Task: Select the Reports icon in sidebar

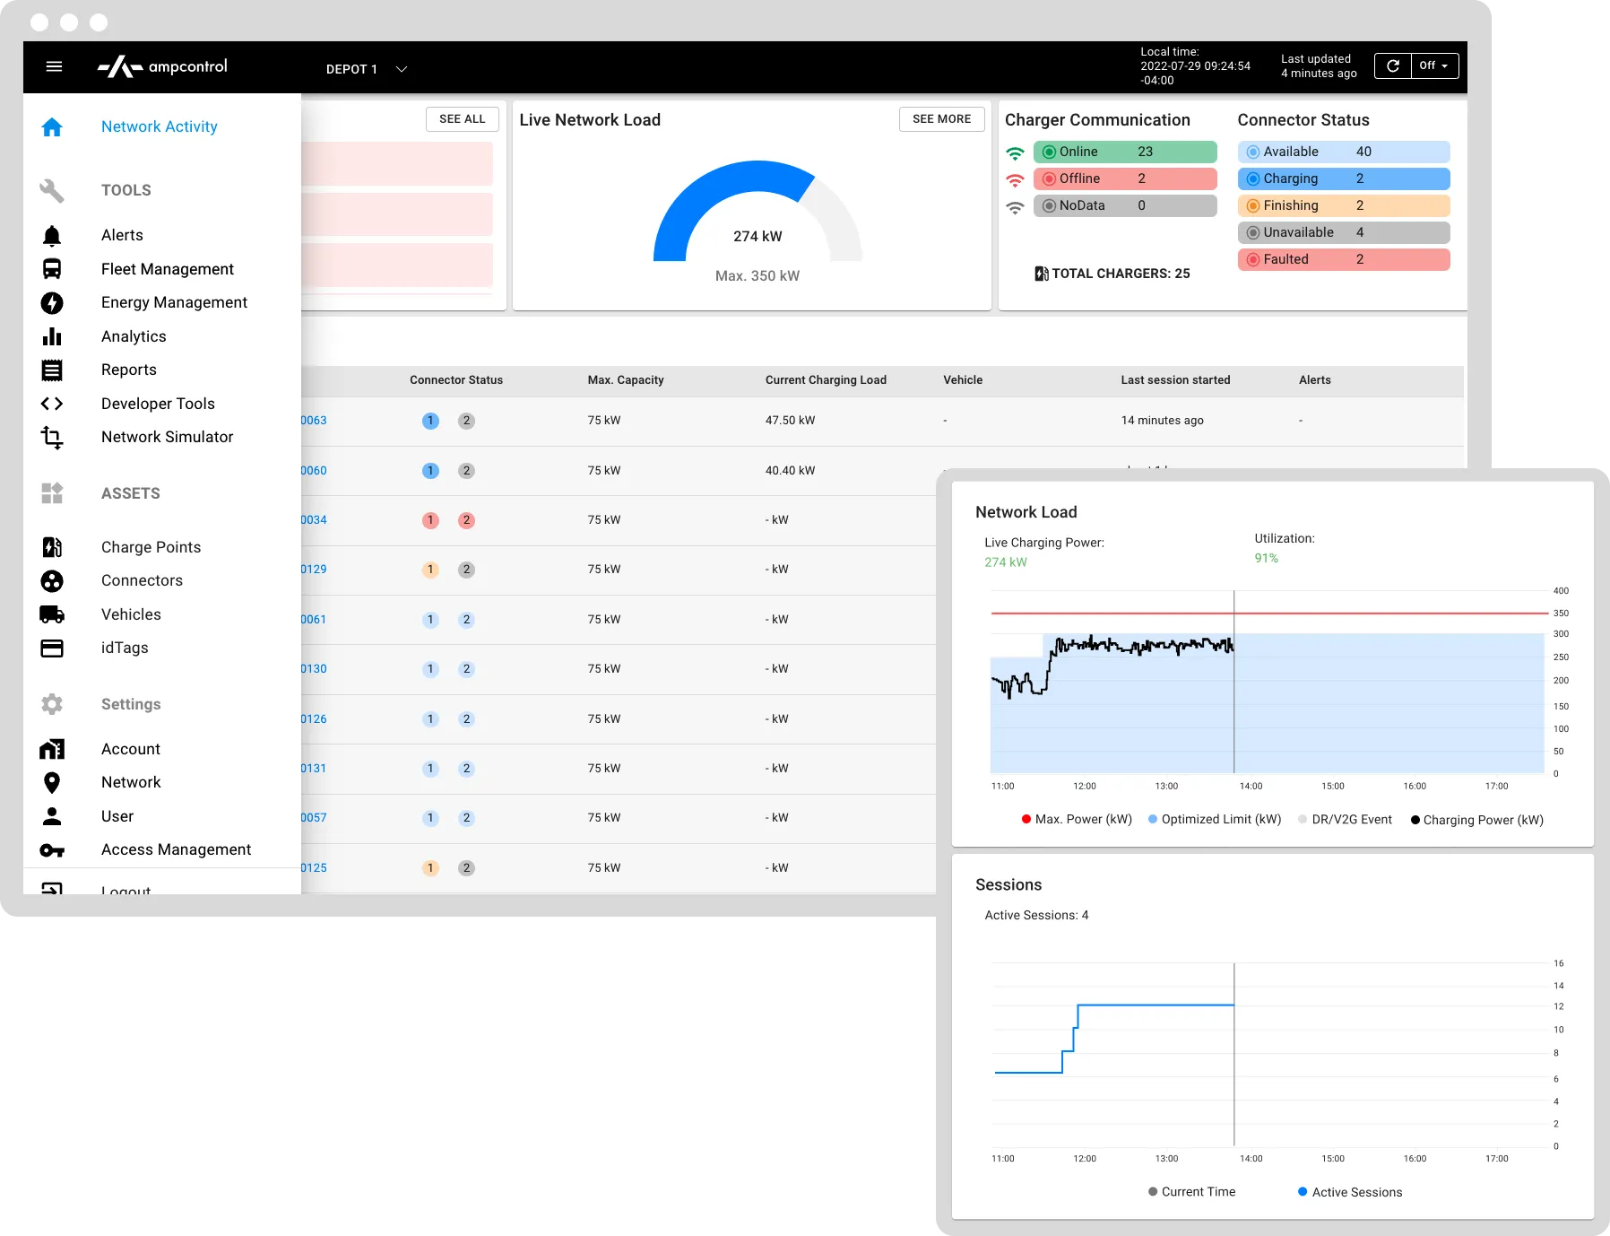Action: pos(53,370)
